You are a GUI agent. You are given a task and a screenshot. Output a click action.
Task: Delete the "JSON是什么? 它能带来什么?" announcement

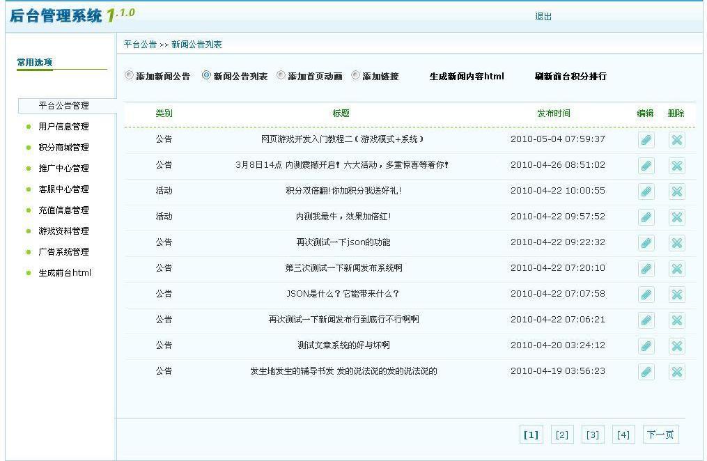676,294
